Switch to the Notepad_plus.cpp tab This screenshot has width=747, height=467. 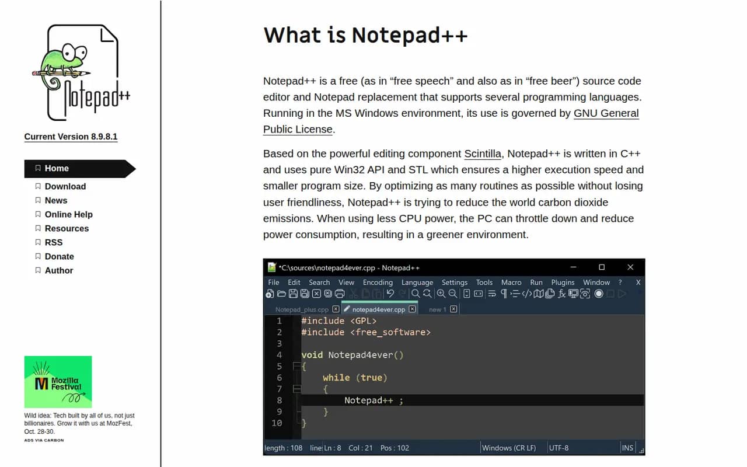point(302,309)
